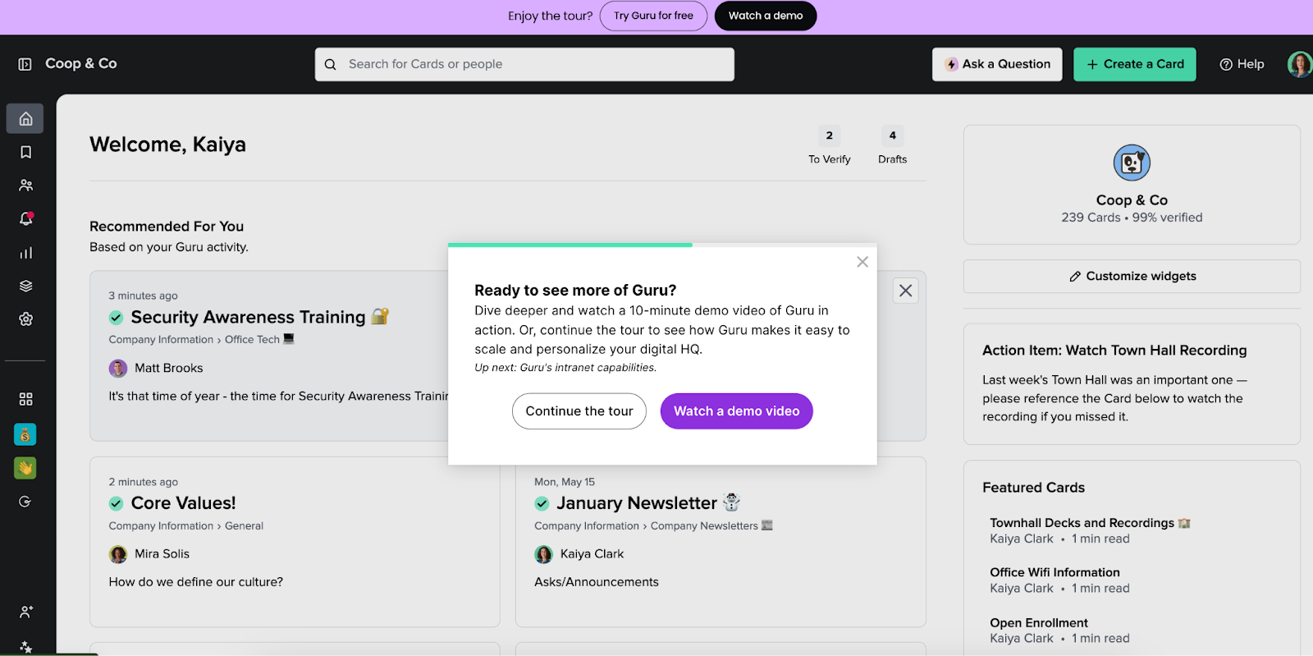Click Watch a demo video
Viewport: 1313px width, 656px height.
736,411
